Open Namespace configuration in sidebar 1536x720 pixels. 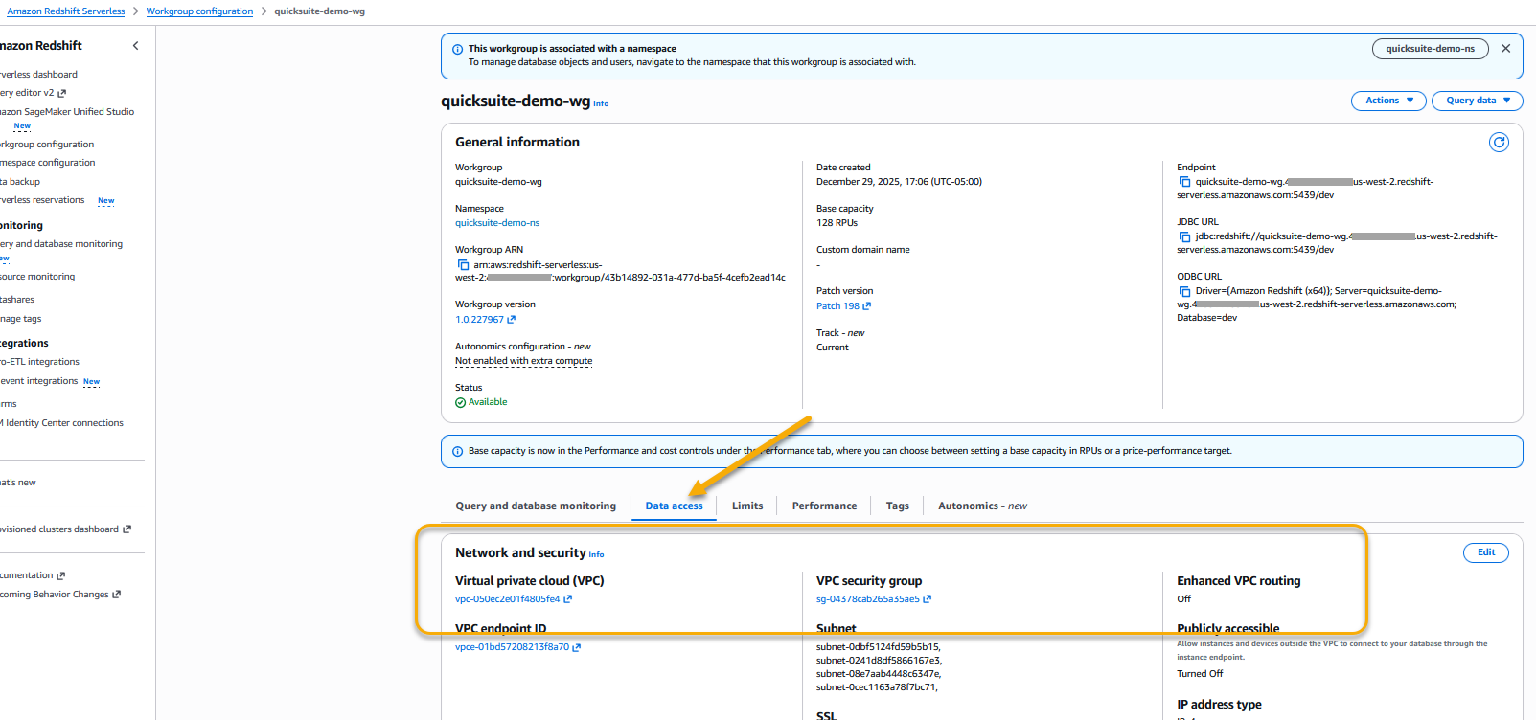(48, 163)
